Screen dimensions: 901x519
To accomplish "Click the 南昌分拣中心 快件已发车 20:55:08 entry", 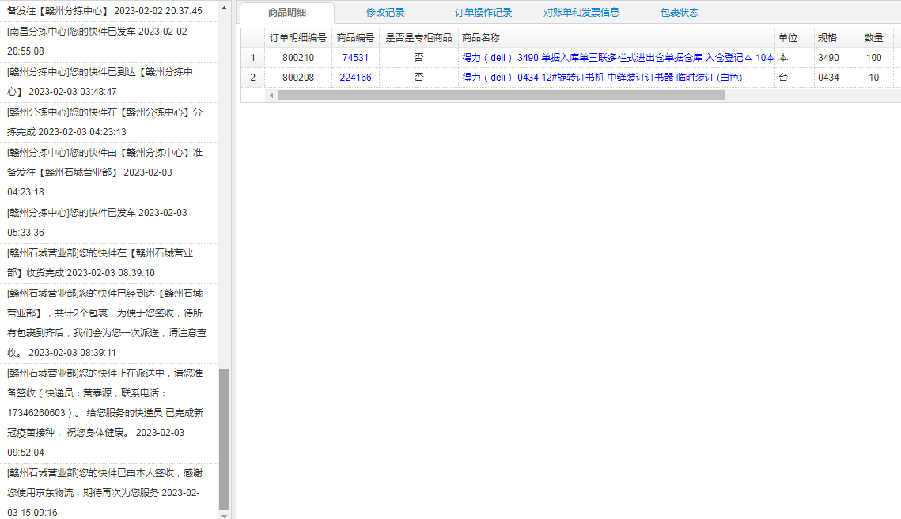I will click(x=108, y=41).
